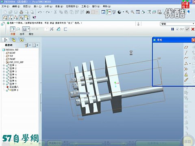Click the Undo arrow
Image resolution: width=195 pixels, height=146 pixels.
39,12
